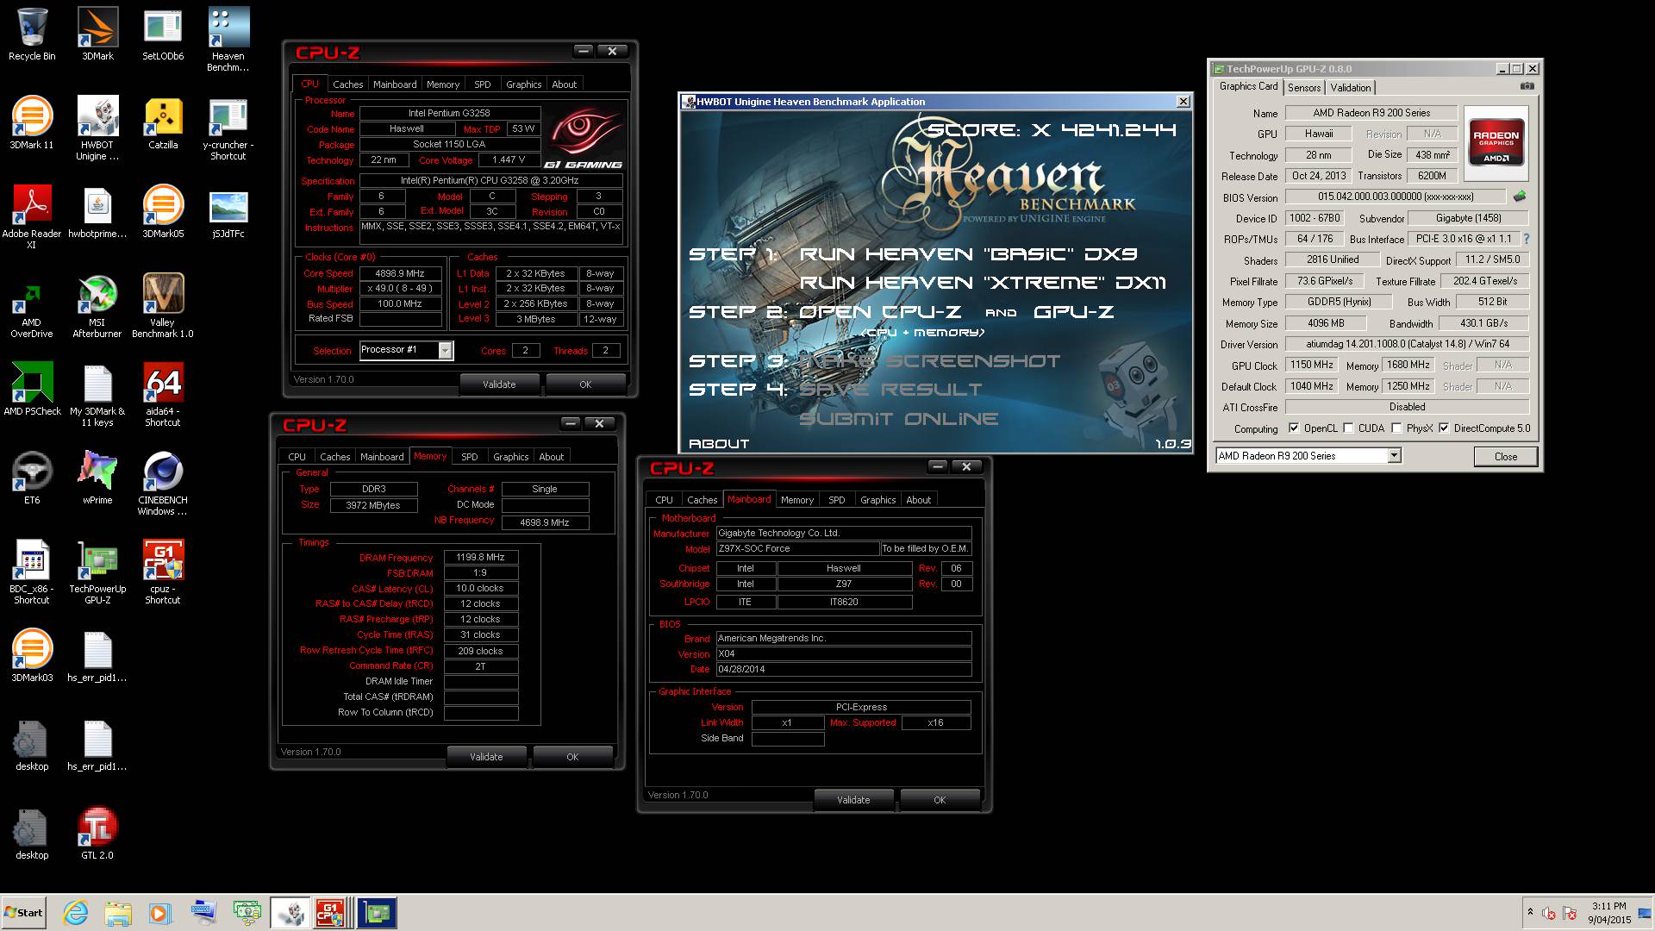Open AMD PSCheck desktop icon
The image size is (1655, 931).
pyautogui.click(x=32, y=390)
